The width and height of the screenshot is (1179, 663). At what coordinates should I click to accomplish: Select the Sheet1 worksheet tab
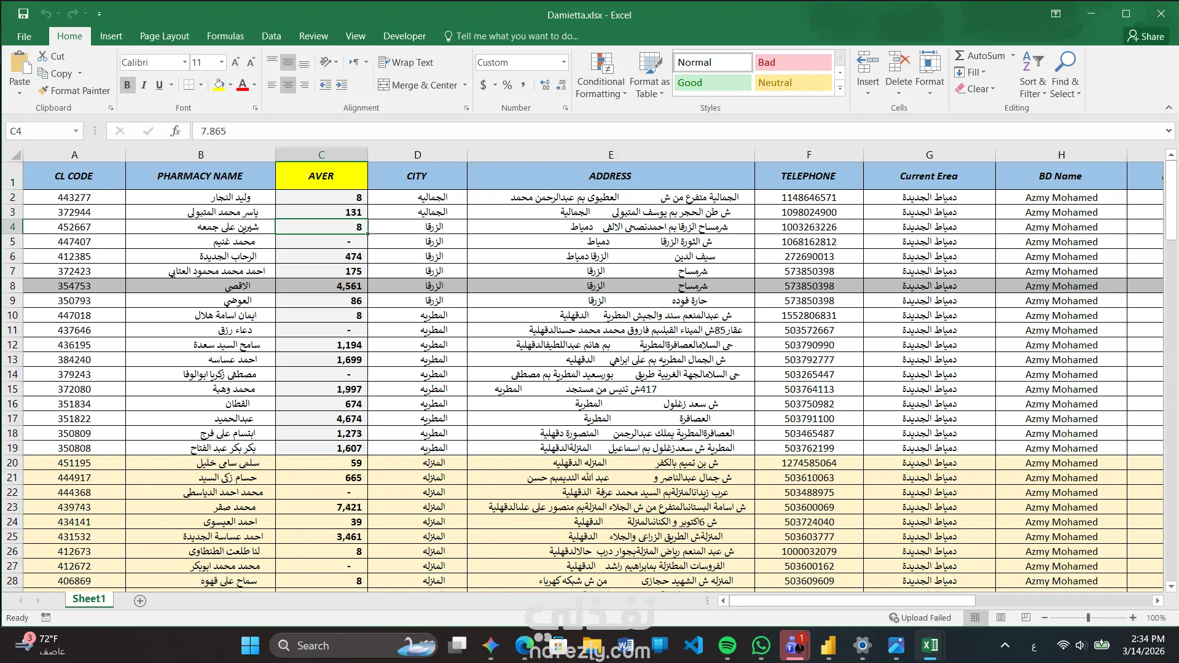click(89, 599)
